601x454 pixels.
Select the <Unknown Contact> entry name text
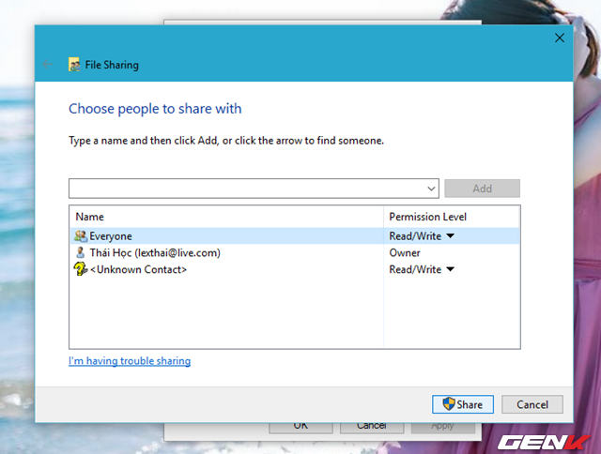click(138, 270)
